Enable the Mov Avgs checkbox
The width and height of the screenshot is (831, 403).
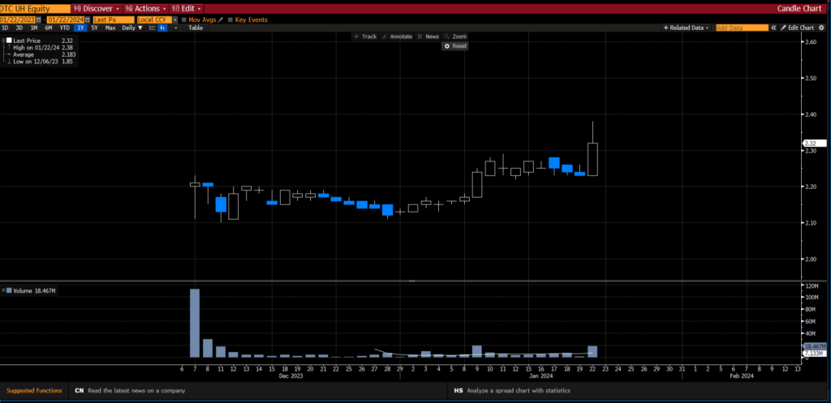point(184,19)
